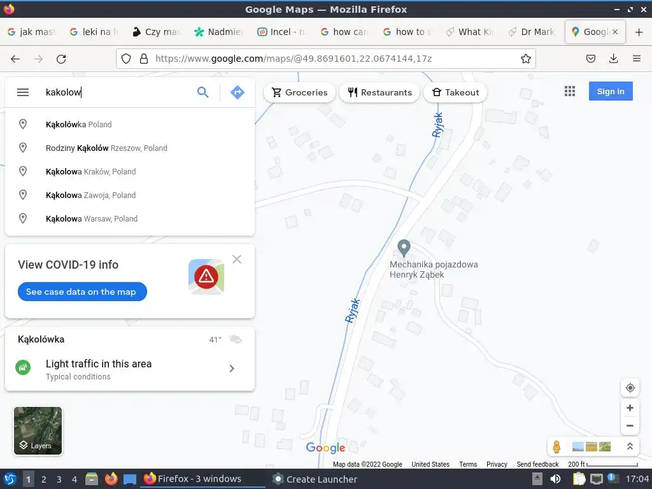Viewport: 652px width, 489px height.
Task: Select suggestion Kąkolowa Zawoja, Poland
Action: click(130, 195)
